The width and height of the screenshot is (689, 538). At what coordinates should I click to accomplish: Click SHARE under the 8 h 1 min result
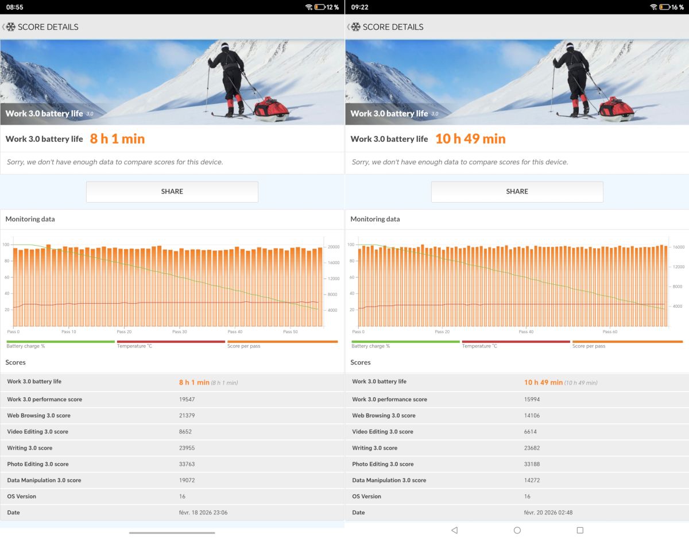tap(172, 192)
